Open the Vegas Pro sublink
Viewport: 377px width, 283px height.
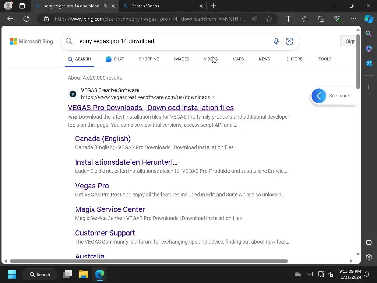[x=92, y=186]
